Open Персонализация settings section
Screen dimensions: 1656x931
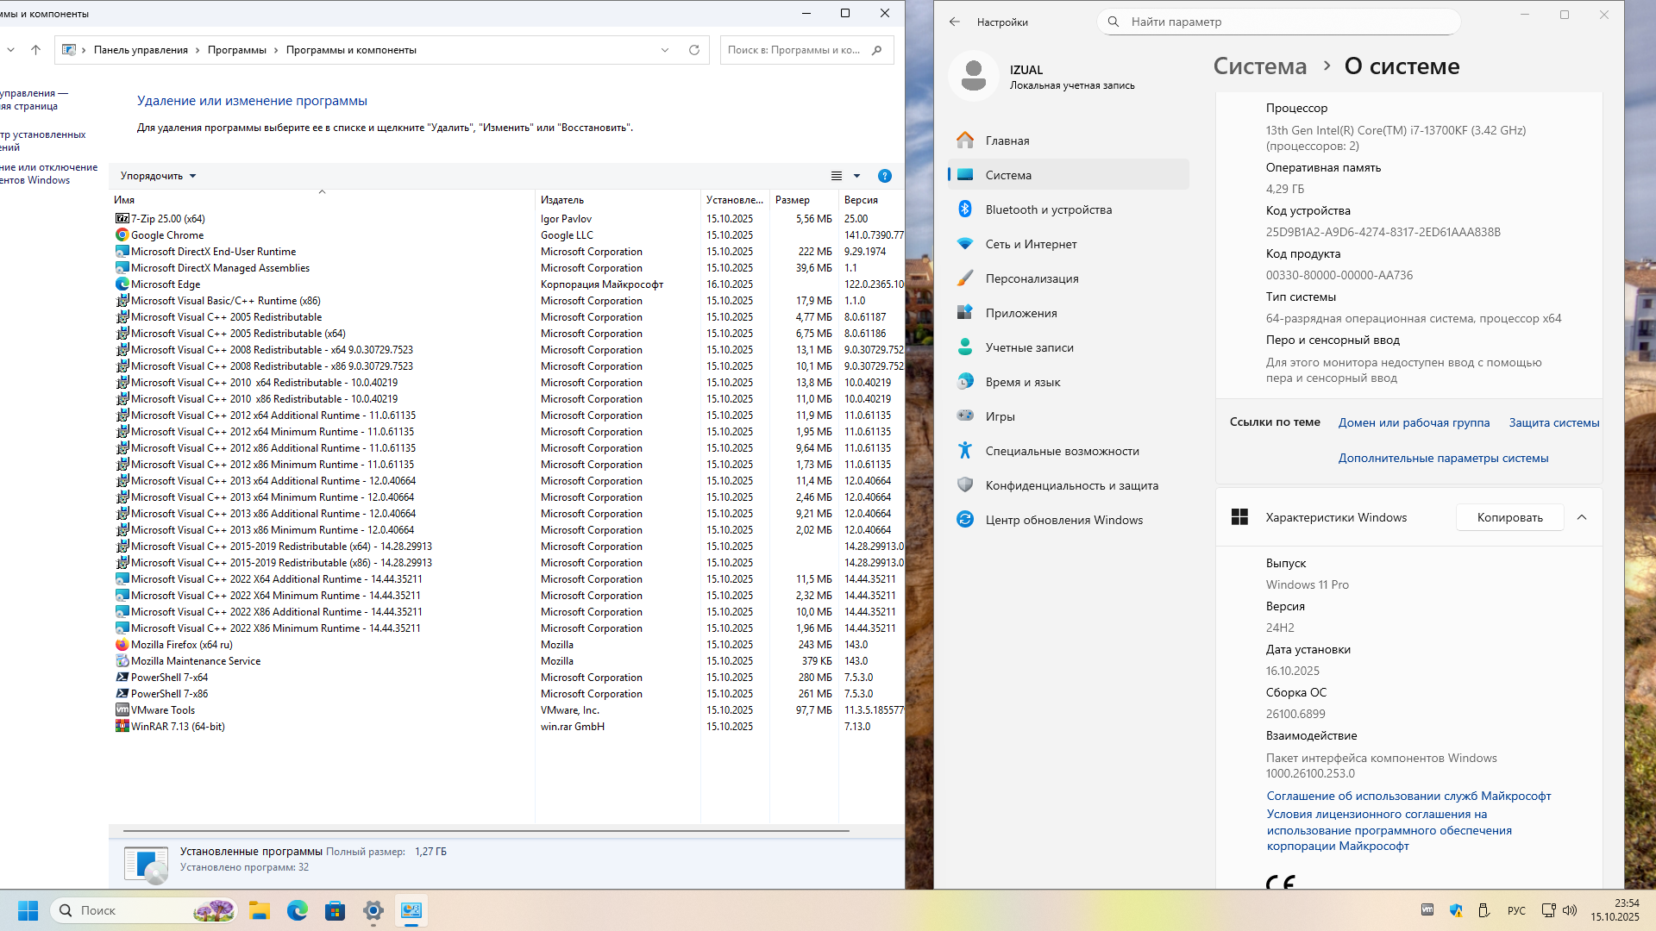[x=1032, y=278]
